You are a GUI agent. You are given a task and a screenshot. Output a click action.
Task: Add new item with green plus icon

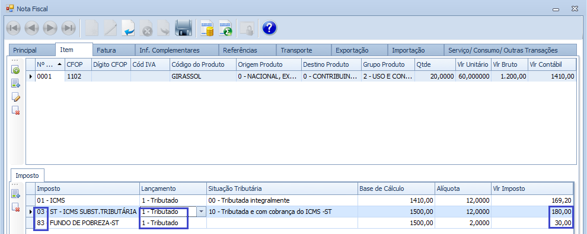[15, 69]
